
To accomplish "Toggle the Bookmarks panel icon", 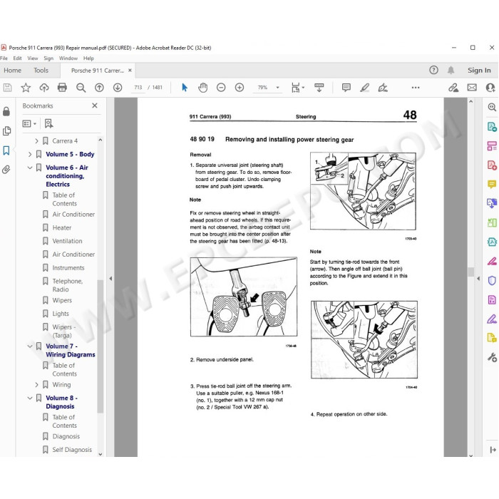I will point(6,150).
